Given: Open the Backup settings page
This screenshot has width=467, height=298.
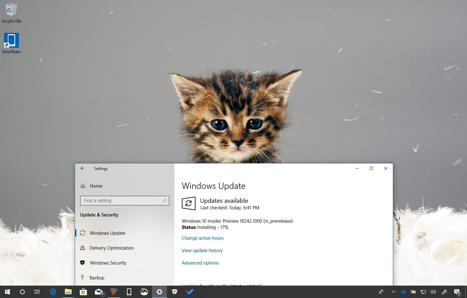Looking at the screenshot, I should tap(125, 278).
